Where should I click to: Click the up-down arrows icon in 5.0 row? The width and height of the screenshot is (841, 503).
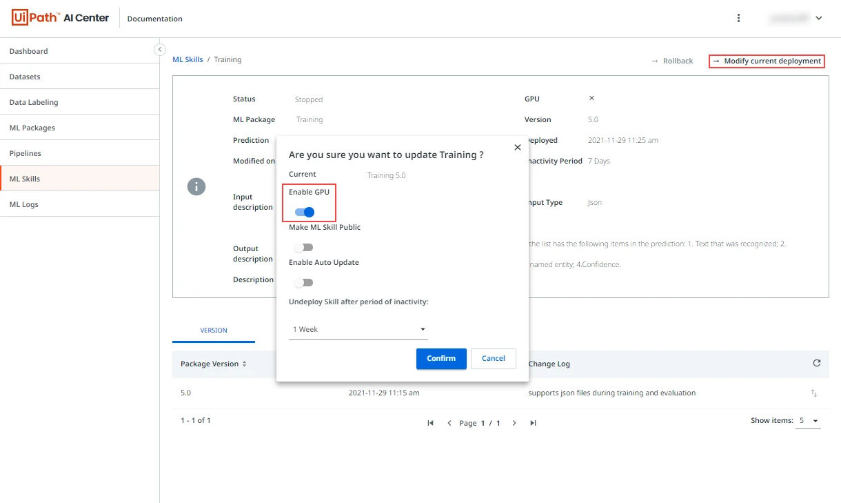pos(814,393)
